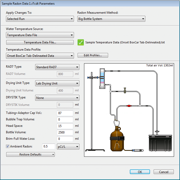Click the Sample Temperature Data file name

[x=125, y=42]
